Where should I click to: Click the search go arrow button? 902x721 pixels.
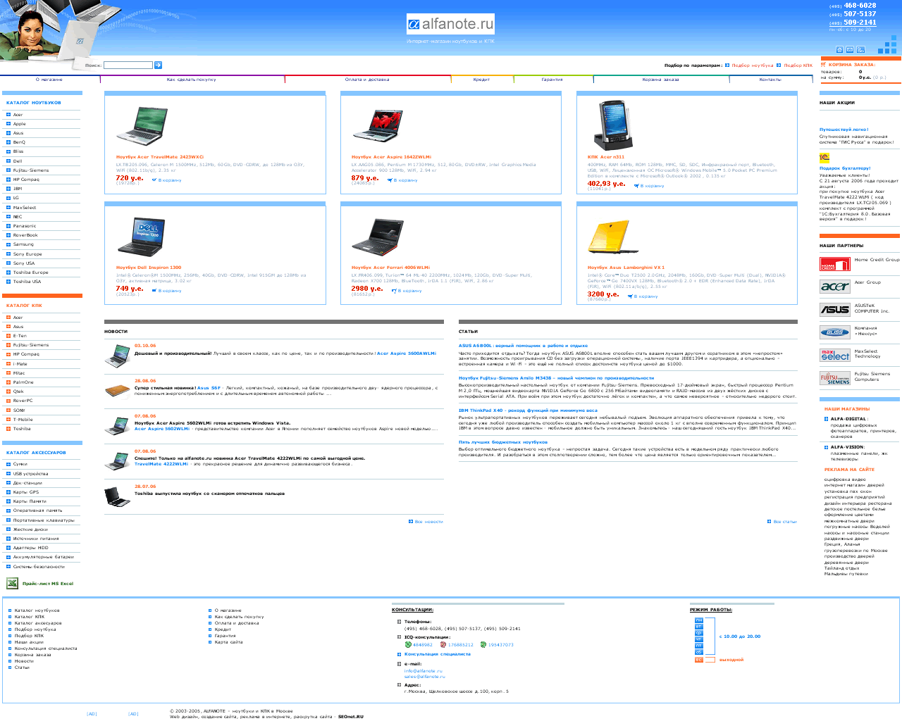click(x=158, y=65)
